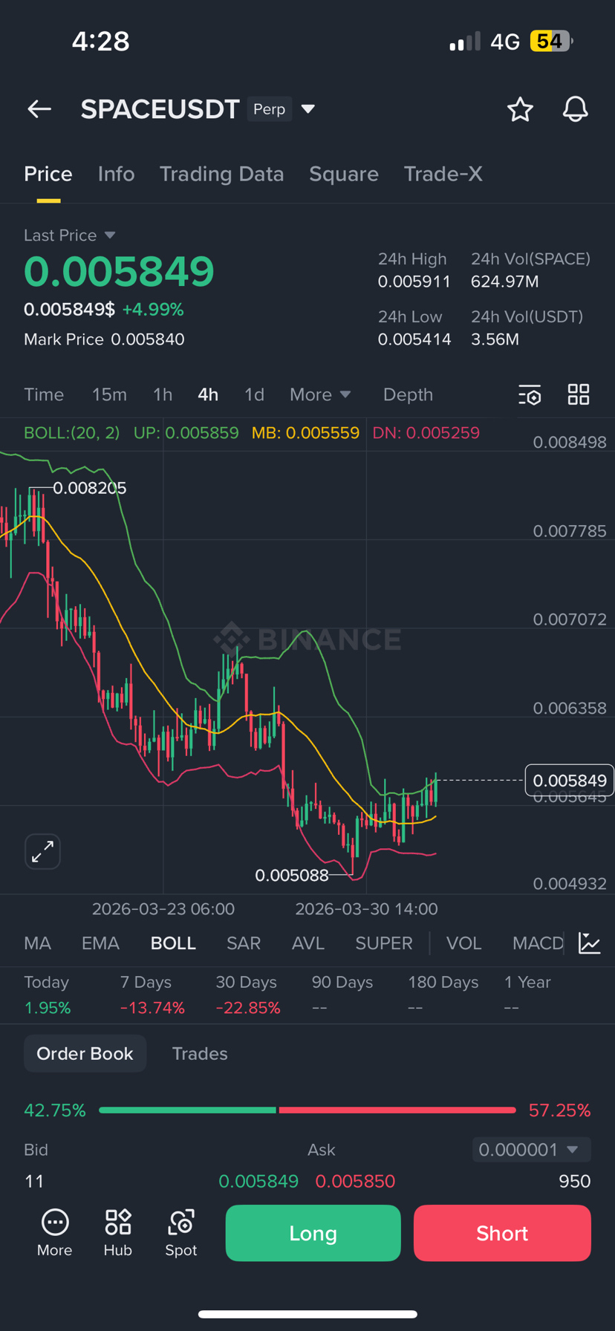Tap the 4:28 clock in status bar
Viewport: 615px width, 1331px height.
click(x=101, y=41)
